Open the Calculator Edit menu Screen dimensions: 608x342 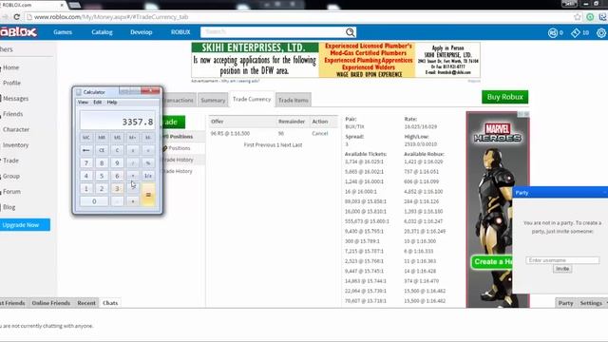97,103
